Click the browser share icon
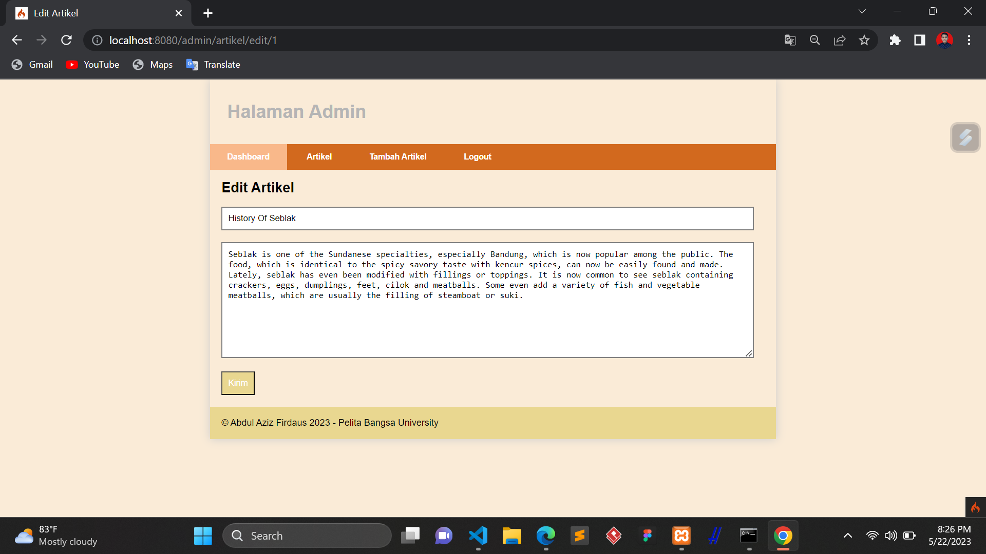 coord(840,40)
